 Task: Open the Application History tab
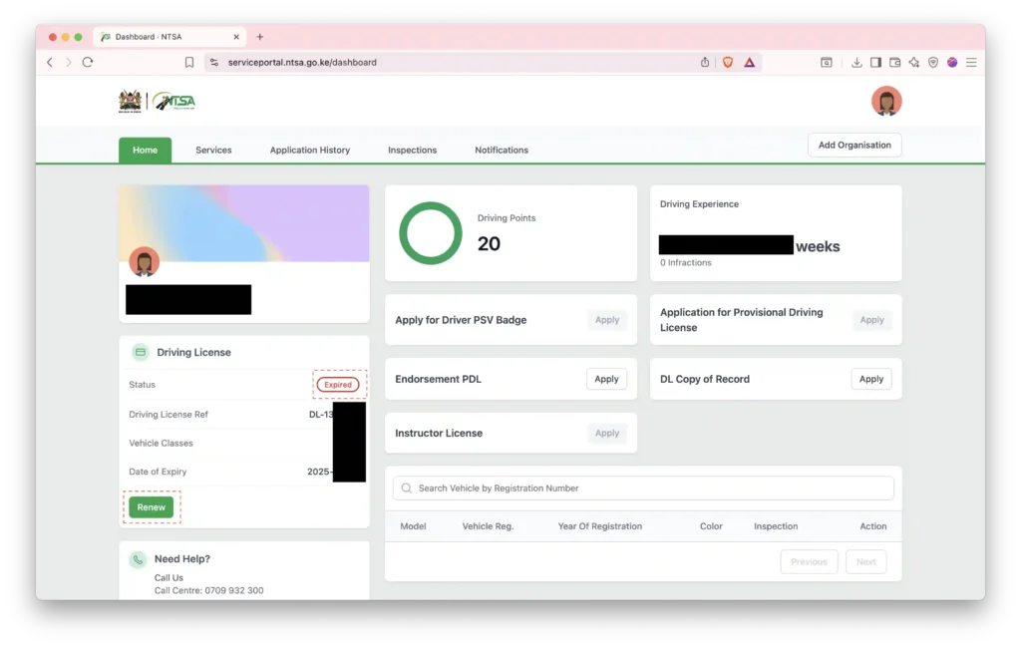coord(309,151)
